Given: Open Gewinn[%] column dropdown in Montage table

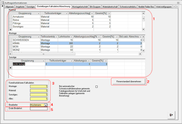Looking at the screenshot, I should [114, 37].
